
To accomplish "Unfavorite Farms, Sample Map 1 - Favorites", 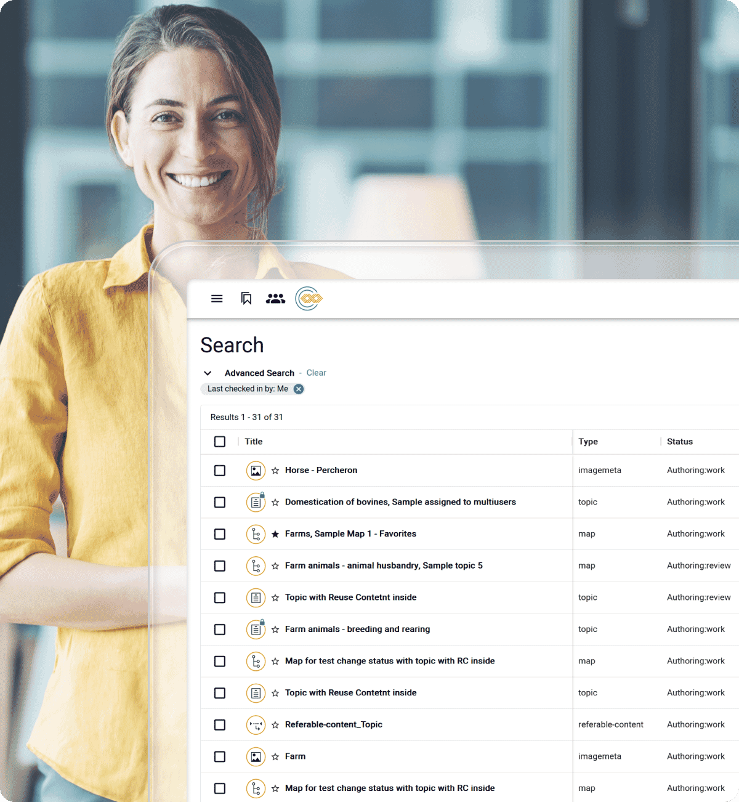I will (275, 534).
